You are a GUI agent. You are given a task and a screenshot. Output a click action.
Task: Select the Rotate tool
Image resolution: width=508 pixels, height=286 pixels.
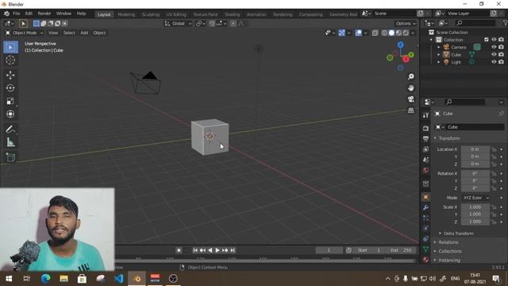click(10, 88)
